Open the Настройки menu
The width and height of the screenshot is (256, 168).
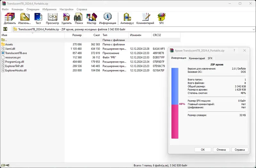pos(67,9)
